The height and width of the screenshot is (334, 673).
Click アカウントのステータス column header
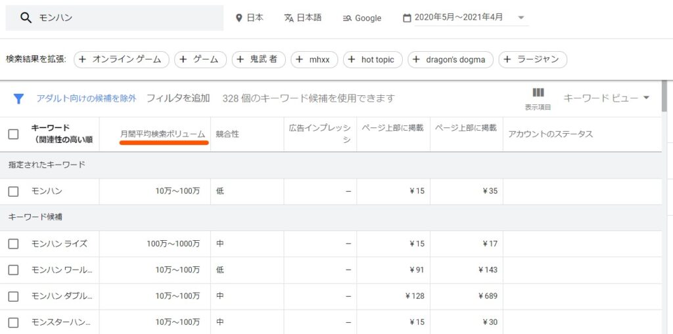click(x=551, y=135)
